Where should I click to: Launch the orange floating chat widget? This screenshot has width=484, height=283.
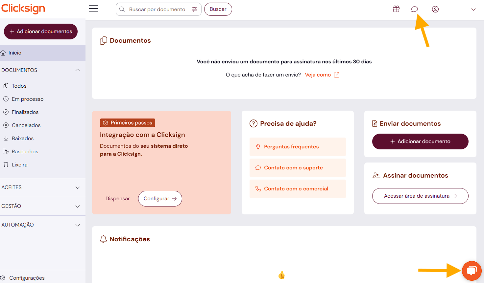pos(472,271)
